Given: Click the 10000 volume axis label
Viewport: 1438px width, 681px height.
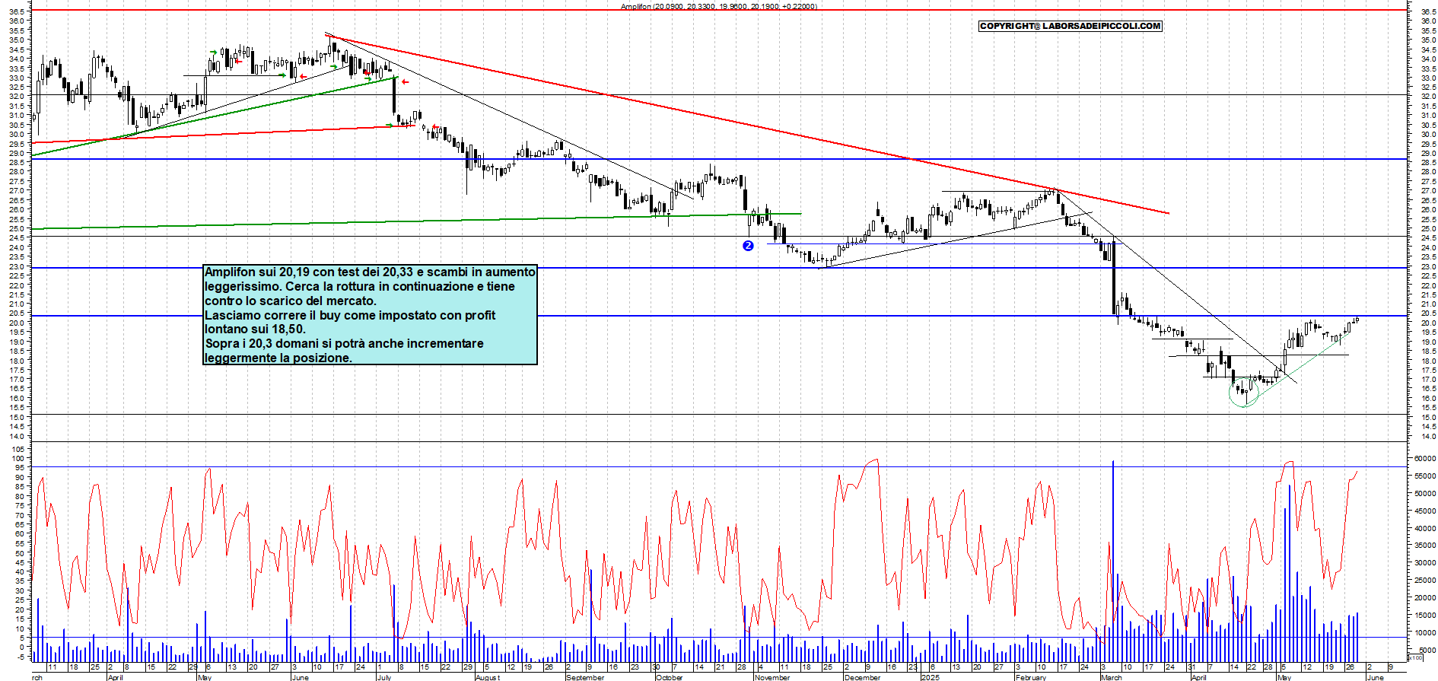Looking at the screenshot, I should [1425, 633].
